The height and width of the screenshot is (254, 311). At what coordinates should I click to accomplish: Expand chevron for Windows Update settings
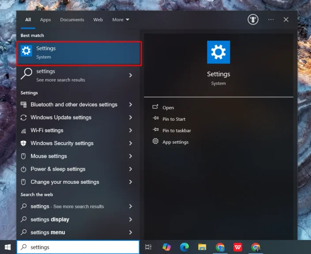pos(131,117)
